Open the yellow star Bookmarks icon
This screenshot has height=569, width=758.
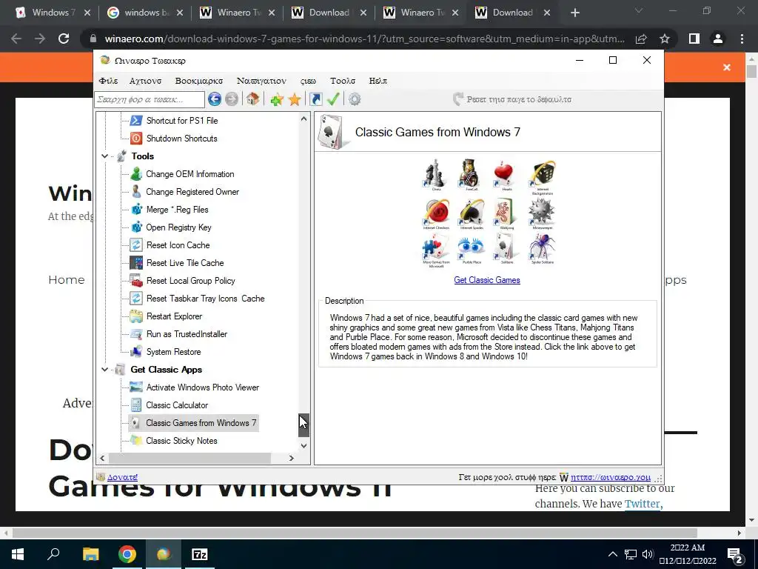coord(295,100)
